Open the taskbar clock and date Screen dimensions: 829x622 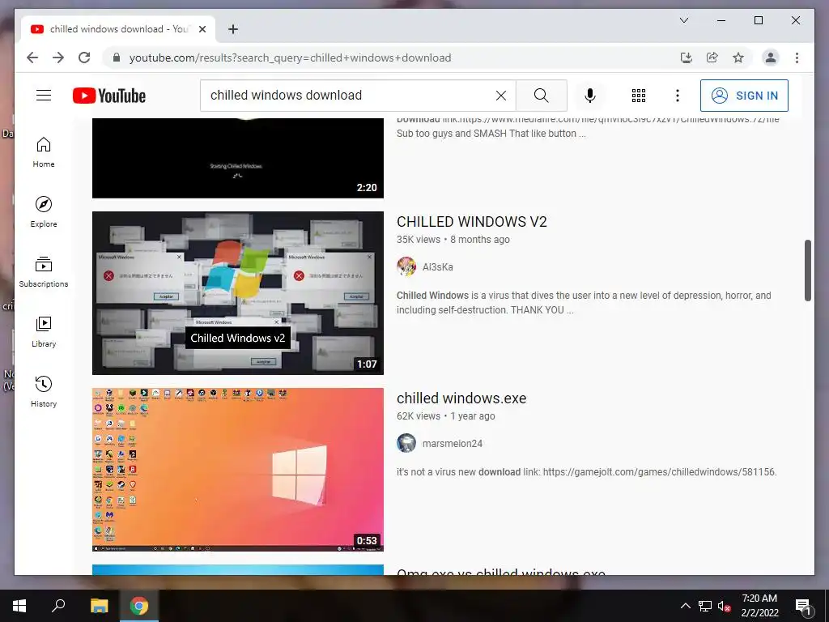point(759,606)
